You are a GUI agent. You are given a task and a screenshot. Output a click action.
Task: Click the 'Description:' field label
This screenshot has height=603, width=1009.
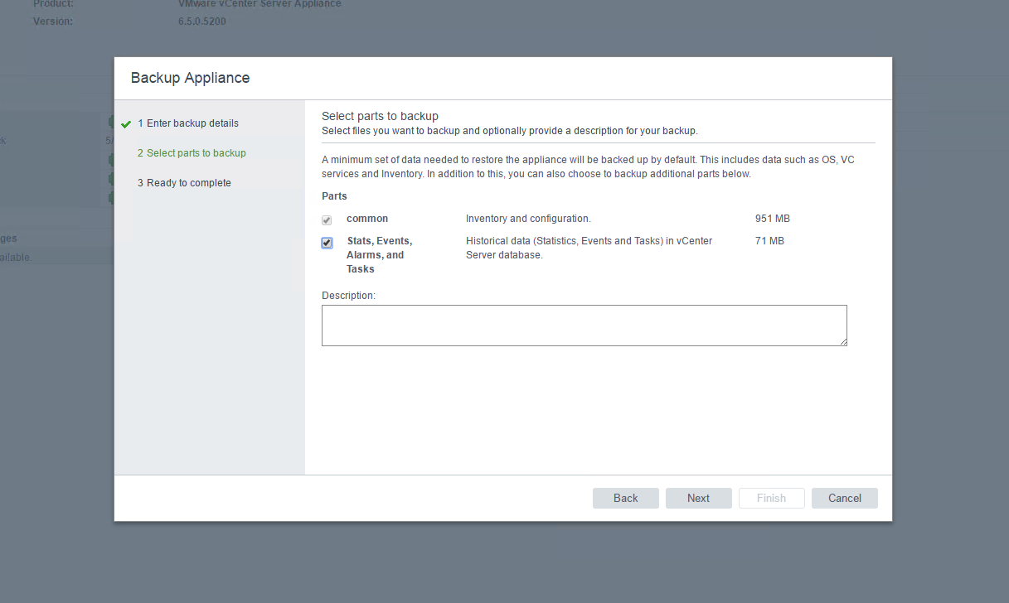coord(349,295)
